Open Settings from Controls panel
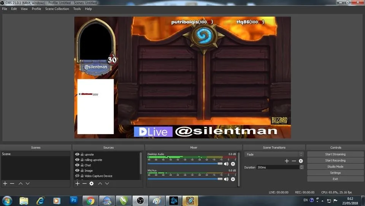Image resolution: width=365 pixels, height=206 pixels. (x=335, y=173)
